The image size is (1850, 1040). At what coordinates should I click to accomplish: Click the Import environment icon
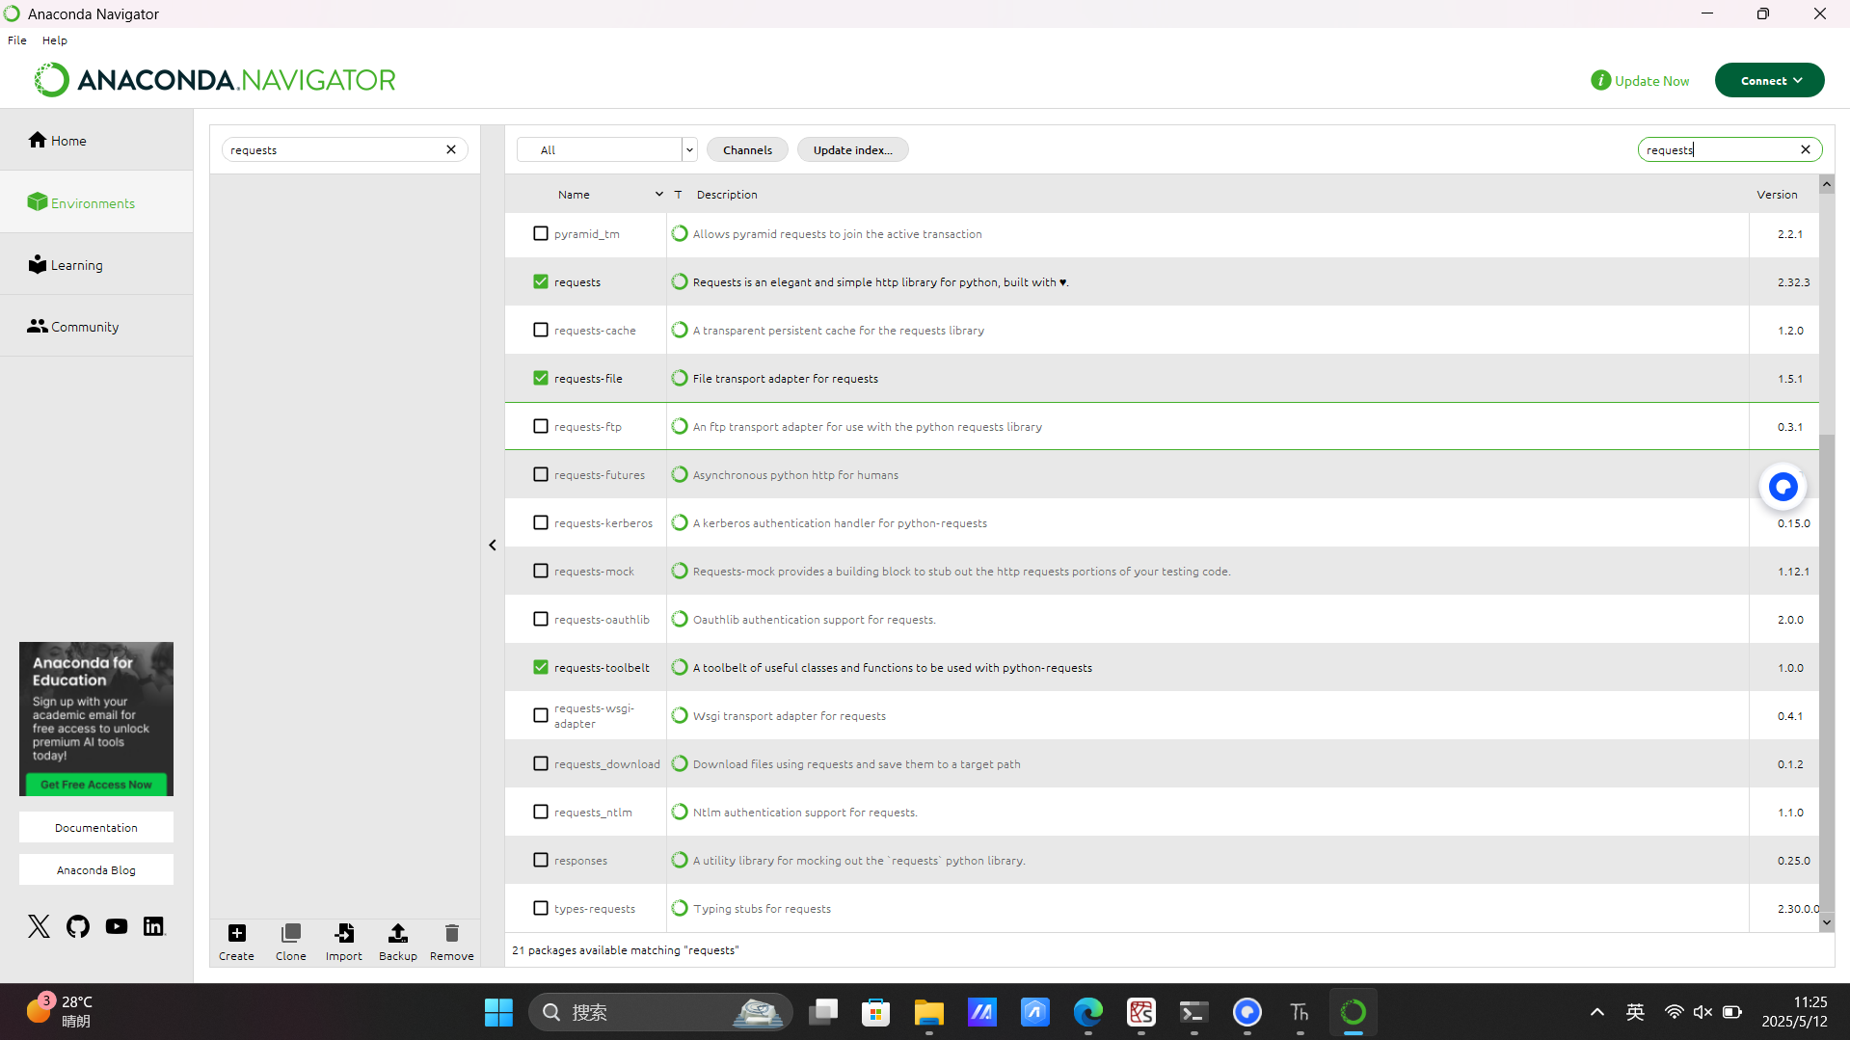coord(344,933)
